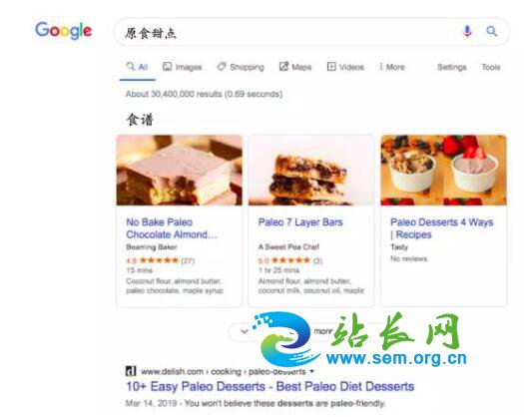Expand the More menu
The height and width of the screenshot is (417, 524).
coord(392,67)
